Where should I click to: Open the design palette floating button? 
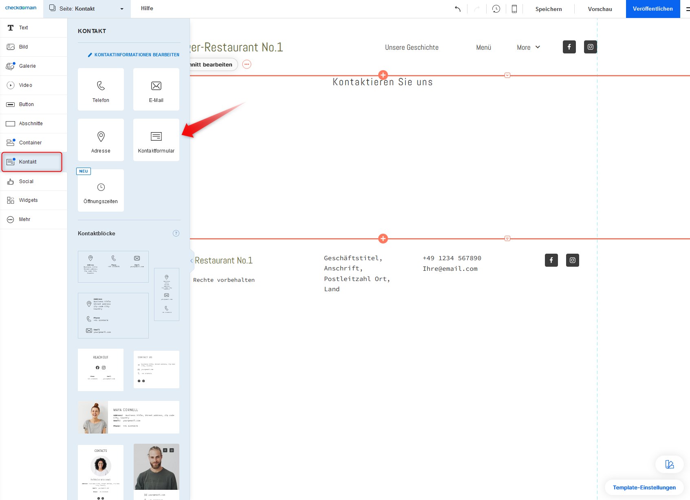click(669, 464)
